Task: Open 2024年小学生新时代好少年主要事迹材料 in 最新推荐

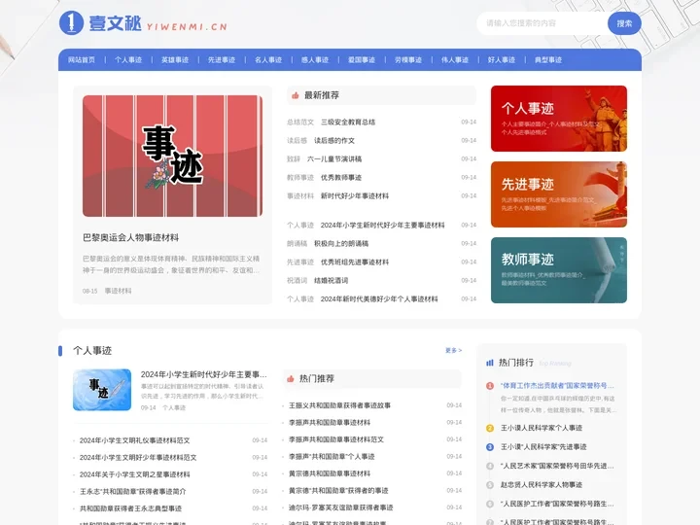Action: point(383,225)
